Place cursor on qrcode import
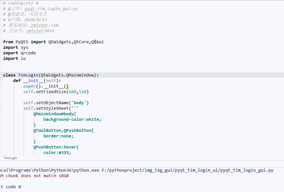Screen dimensions: 284x192 28,53
